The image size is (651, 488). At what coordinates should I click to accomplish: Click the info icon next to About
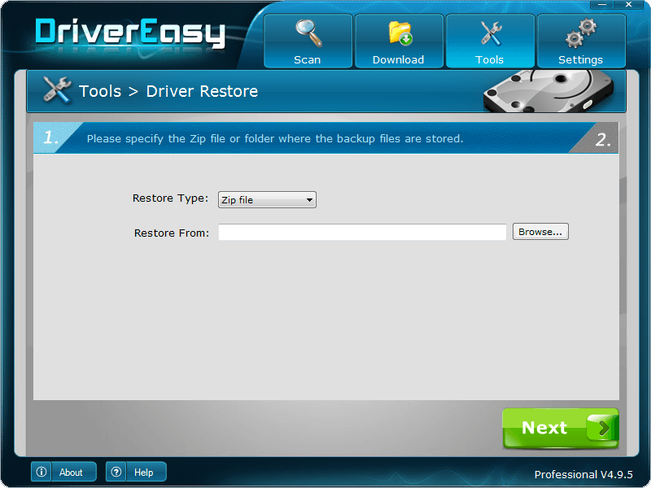[42, 472]
